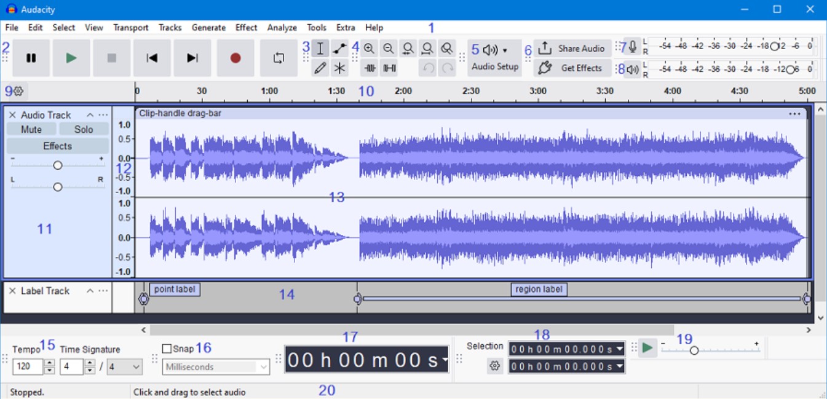The height and width of the screenshot is (399, 827).
Task: Fit selection to width zoom icon
Action: (x=408, y=49)
